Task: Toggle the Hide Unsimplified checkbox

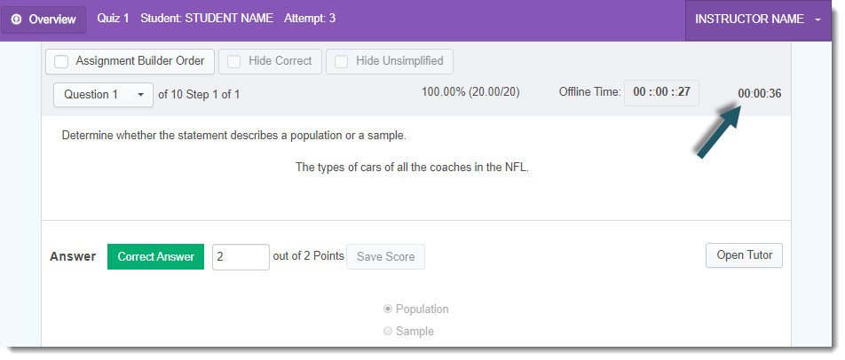Action: (341, 61)
